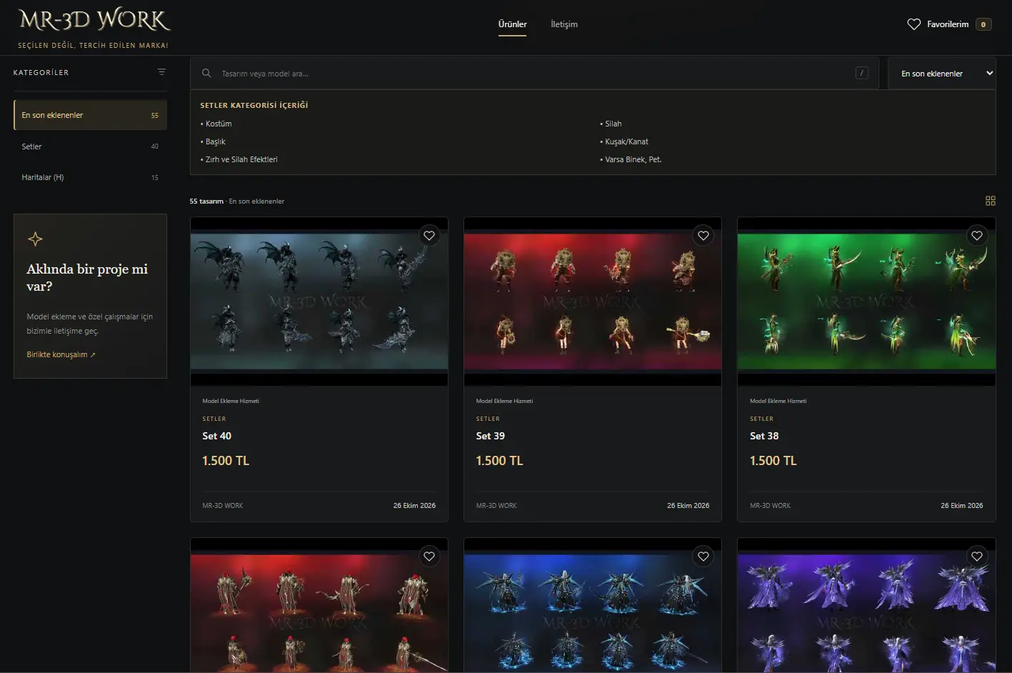Favorite Set 40 with heart icon
Screen dimensions: 1012x673
tap(429, 236)
